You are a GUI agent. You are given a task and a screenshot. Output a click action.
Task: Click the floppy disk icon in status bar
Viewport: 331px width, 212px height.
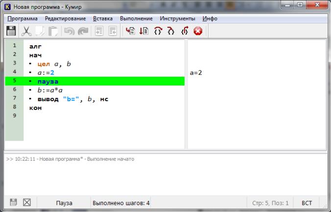(13, 202)
